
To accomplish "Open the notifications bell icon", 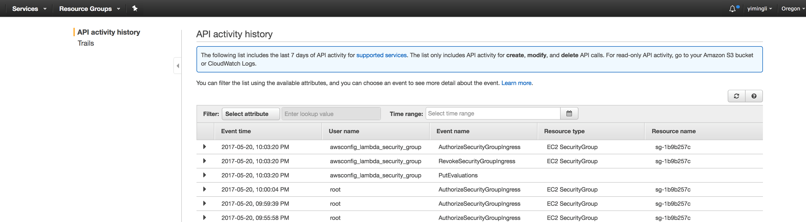I will coord(732,9).
